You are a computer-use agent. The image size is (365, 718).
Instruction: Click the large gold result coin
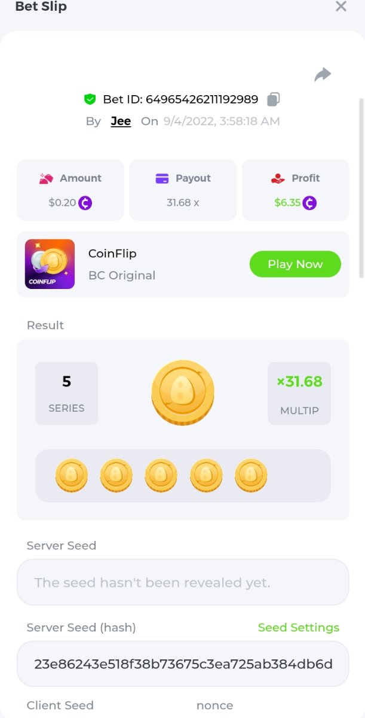182,393
